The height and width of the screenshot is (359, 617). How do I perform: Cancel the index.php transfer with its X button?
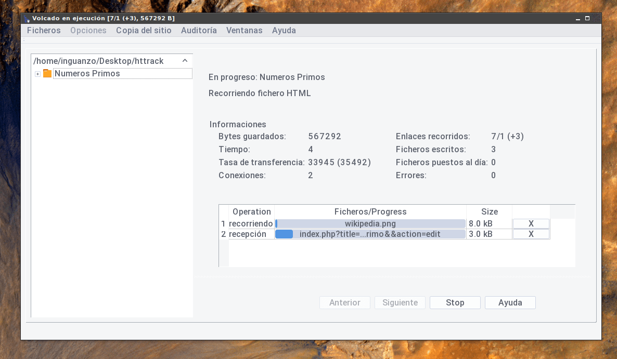pyautogui.click(x=531, y=234)
